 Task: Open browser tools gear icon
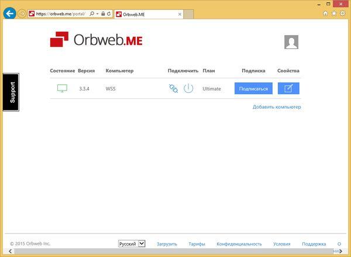click(x=342, y=13)
